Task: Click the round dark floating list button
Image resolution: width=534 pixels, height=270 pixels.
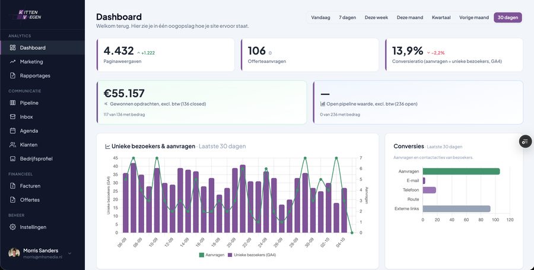Action: tap(525, 141)
